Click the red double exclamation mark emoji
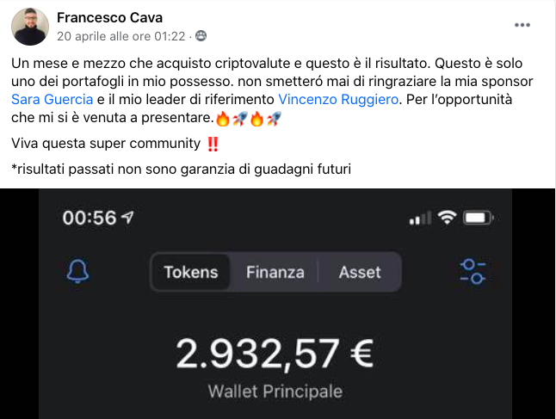Screen dimensions: 556x419 tap(213, 145)
